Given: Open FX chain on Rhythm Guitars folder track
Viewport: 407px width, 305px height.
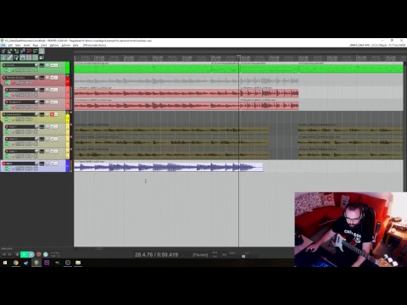Looking at the screenshot, I should point(6,83).
